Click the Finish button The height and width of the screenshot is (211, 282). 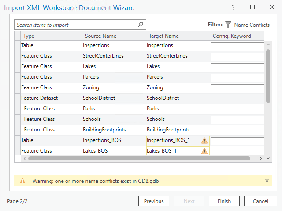click(x=224, y=201)
